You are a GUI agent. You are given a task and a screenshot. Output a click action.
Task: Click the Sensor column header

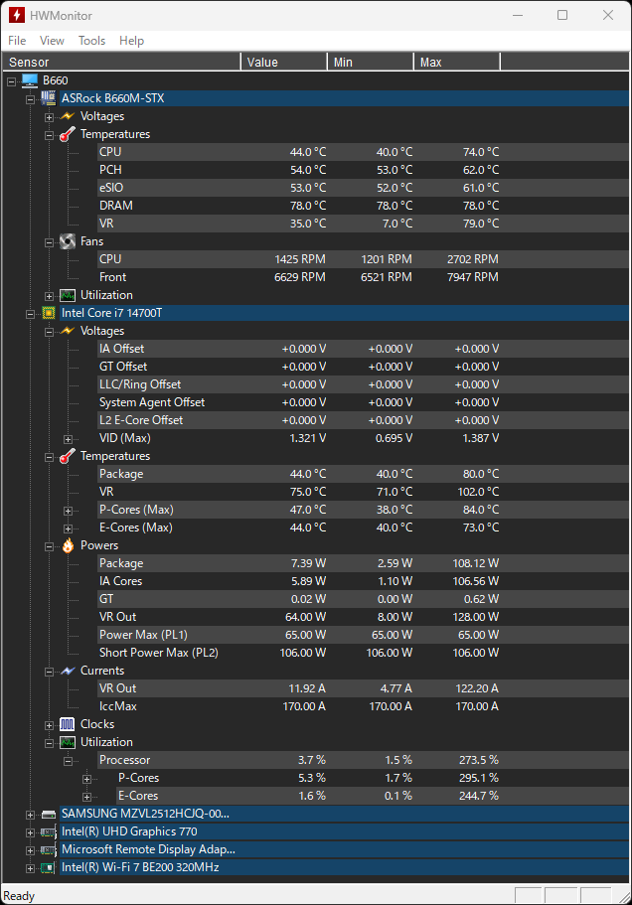(x=121, y=62)
